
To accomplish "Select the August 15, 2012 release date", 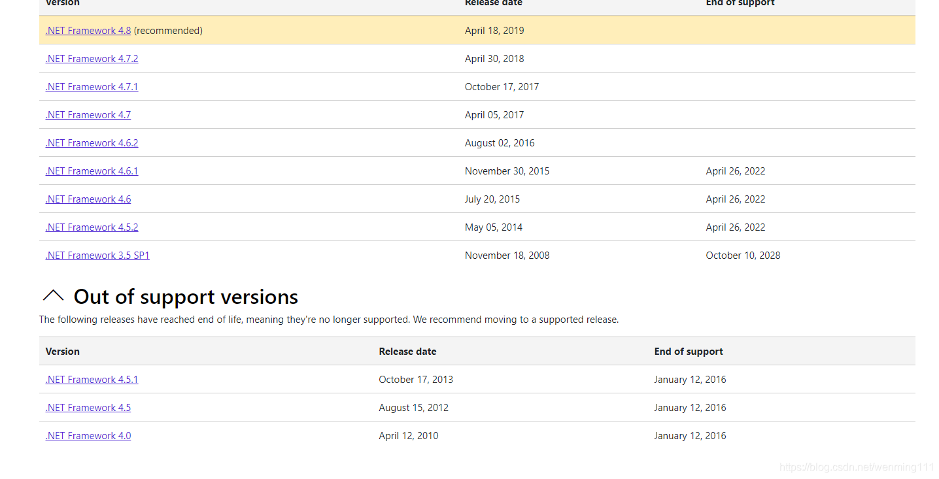I will 414,408.
